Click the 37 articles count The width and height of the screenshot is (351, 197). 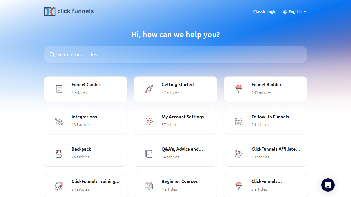tap(170, 125)
